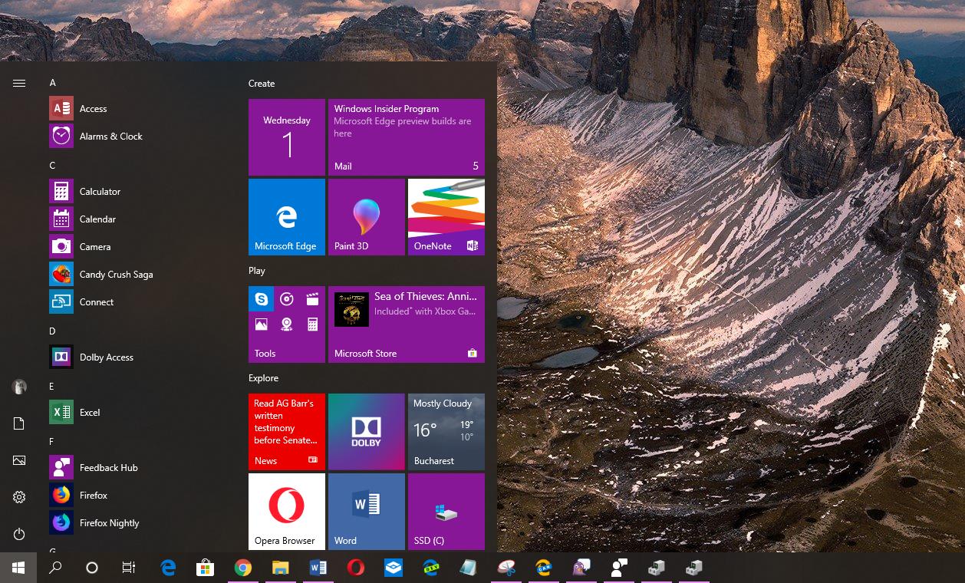This screenshot has width=965, height=583.
Task: Open the Bucharest weather tile
Action: [x=446, y=432]
